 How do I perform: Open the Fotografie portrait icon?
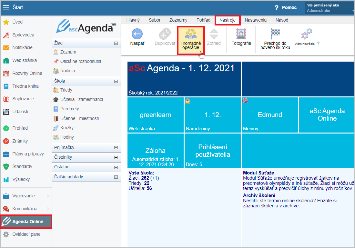coord(241,34)
